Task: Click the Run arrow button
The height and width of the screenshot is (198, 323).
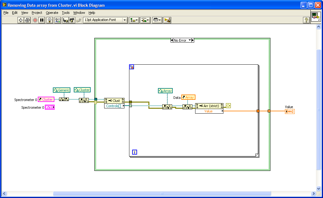Action: point(21,20)
